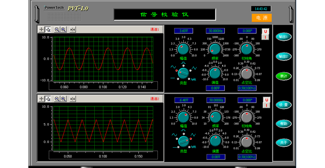This screenshot has width=325, height=168.
Task: Toggle the U voltage switch for channel 1
Action: click(x=265, y=31)
